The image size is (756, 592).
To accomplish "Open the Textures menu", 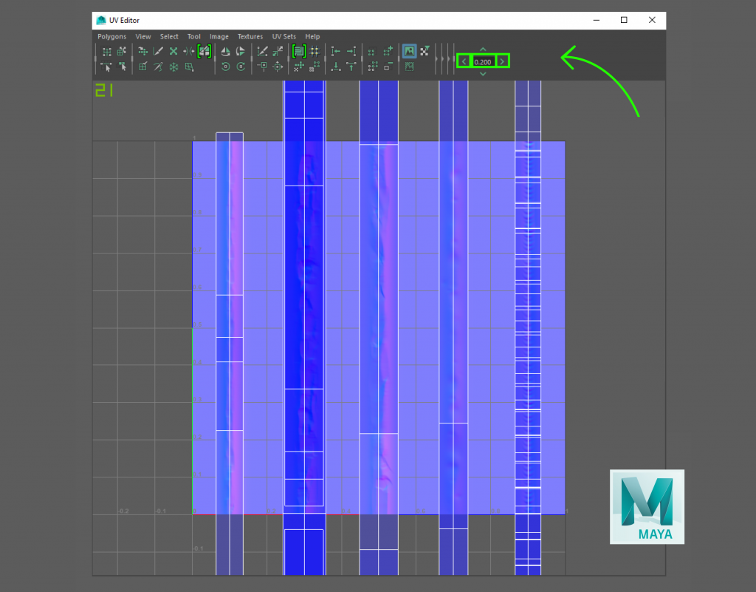I will (250, 37).
